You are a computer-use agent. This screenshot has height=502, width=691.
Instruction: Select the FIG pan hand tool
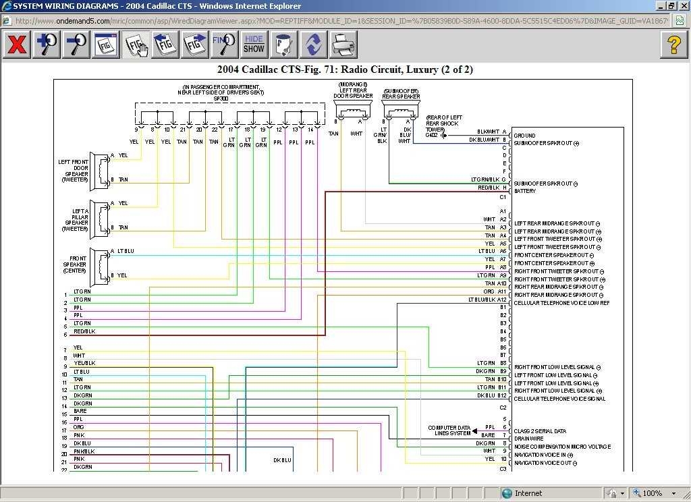coord(135,45)
